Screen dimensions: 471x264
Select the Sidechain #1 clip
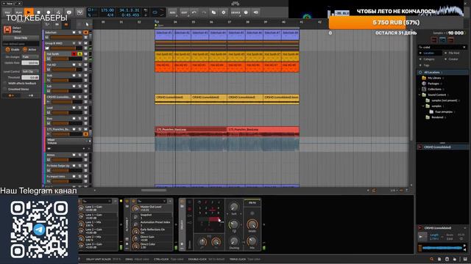(x=164, y=34)
